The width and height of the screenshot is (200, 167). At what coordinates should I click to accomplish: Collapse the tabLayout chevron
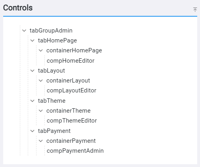[33, 71]
